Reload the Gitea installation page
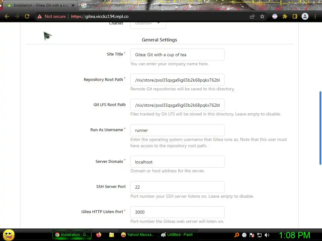 27,16
